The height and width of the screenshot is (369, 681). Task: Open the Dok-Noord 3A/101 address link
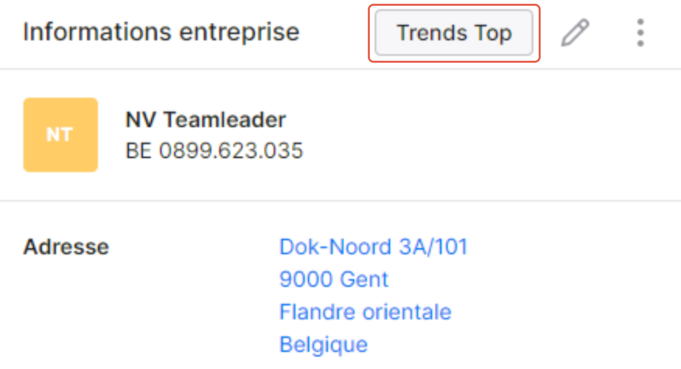374,247
